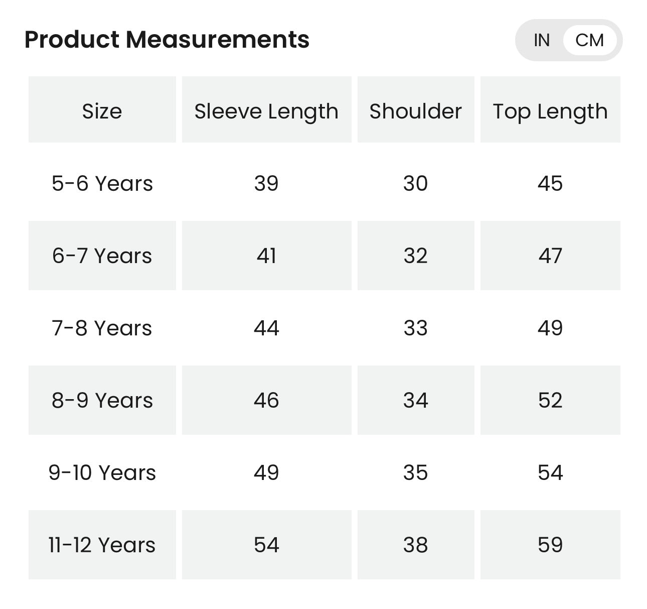
Task: Click top length value 59 for 11-12 Years
Action: 550,545
